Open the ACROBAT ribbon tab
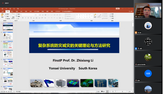The width and height of the screenshot is (163, 94). click(58, 11)
